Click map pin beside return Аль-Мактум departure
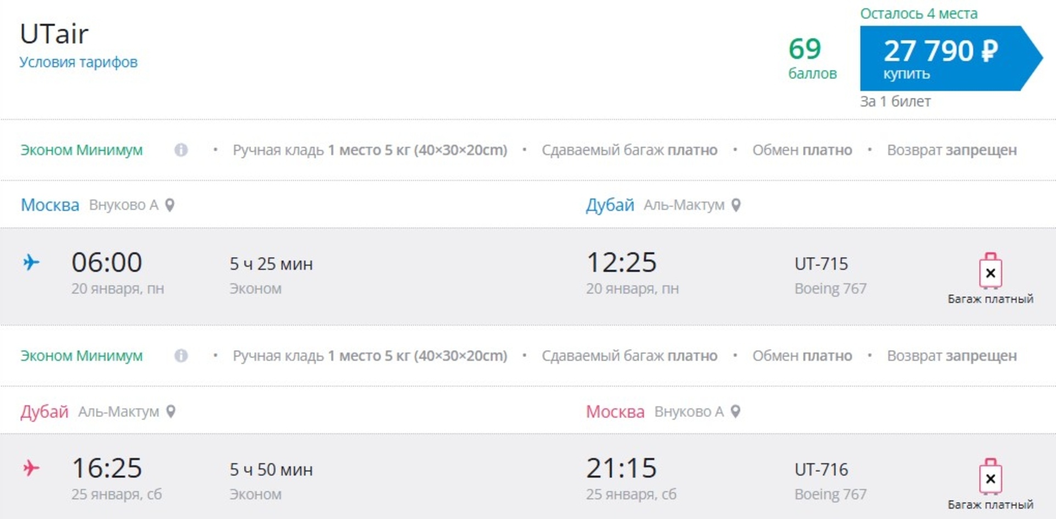This screenshot has width=1056, height=519. click(x=170, y=411)
